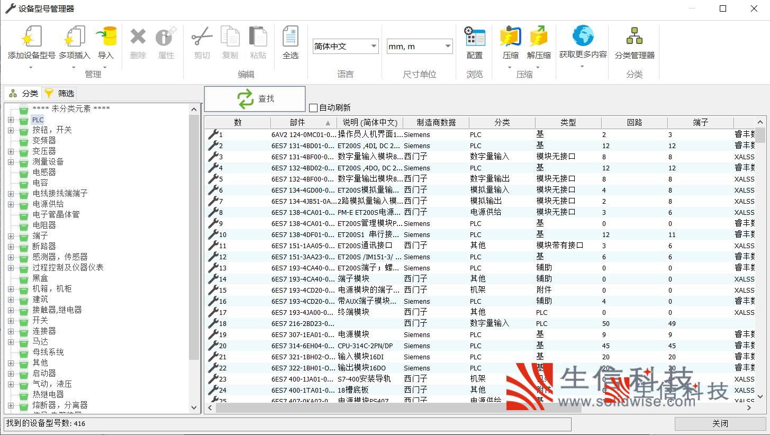Image resolution: width=770 pixels, height=435 pixels.
Task: Click the 数 column header
Action: pyautogui.click(x=238, y=122)
